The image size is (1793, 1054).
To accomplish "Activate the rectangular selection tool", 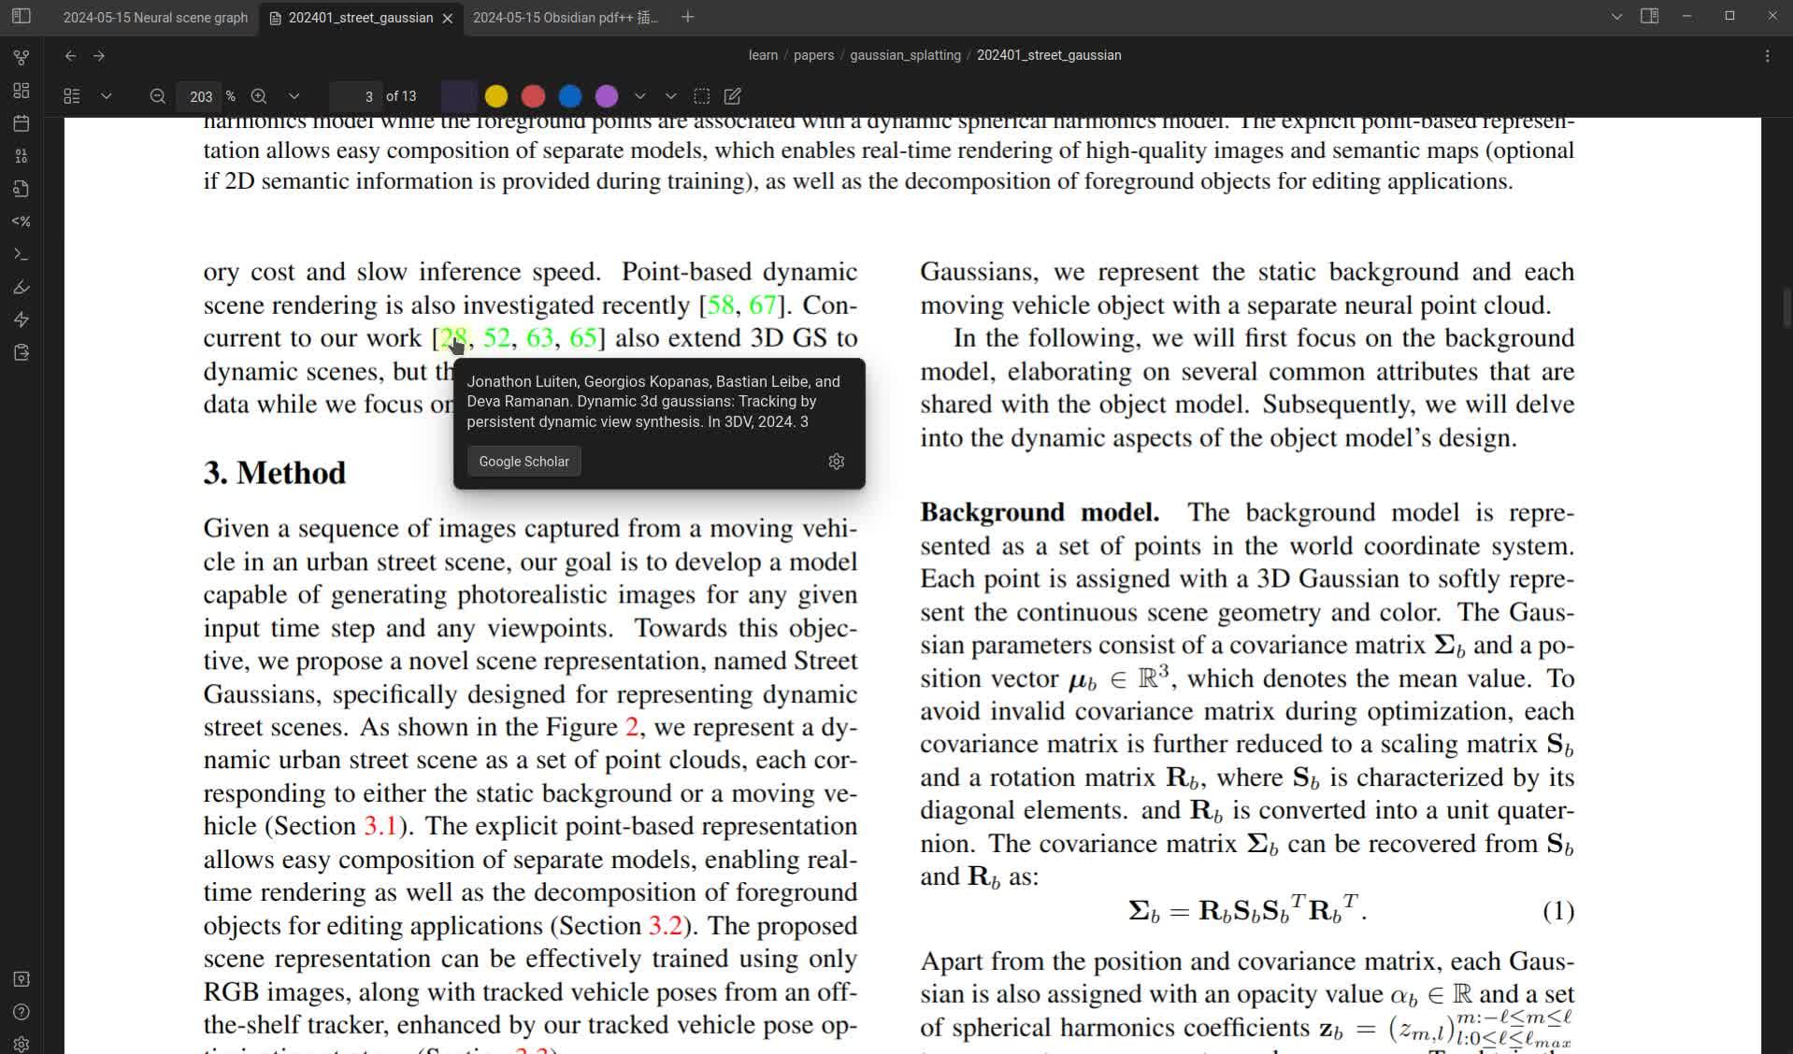I will tap(701, 96).
